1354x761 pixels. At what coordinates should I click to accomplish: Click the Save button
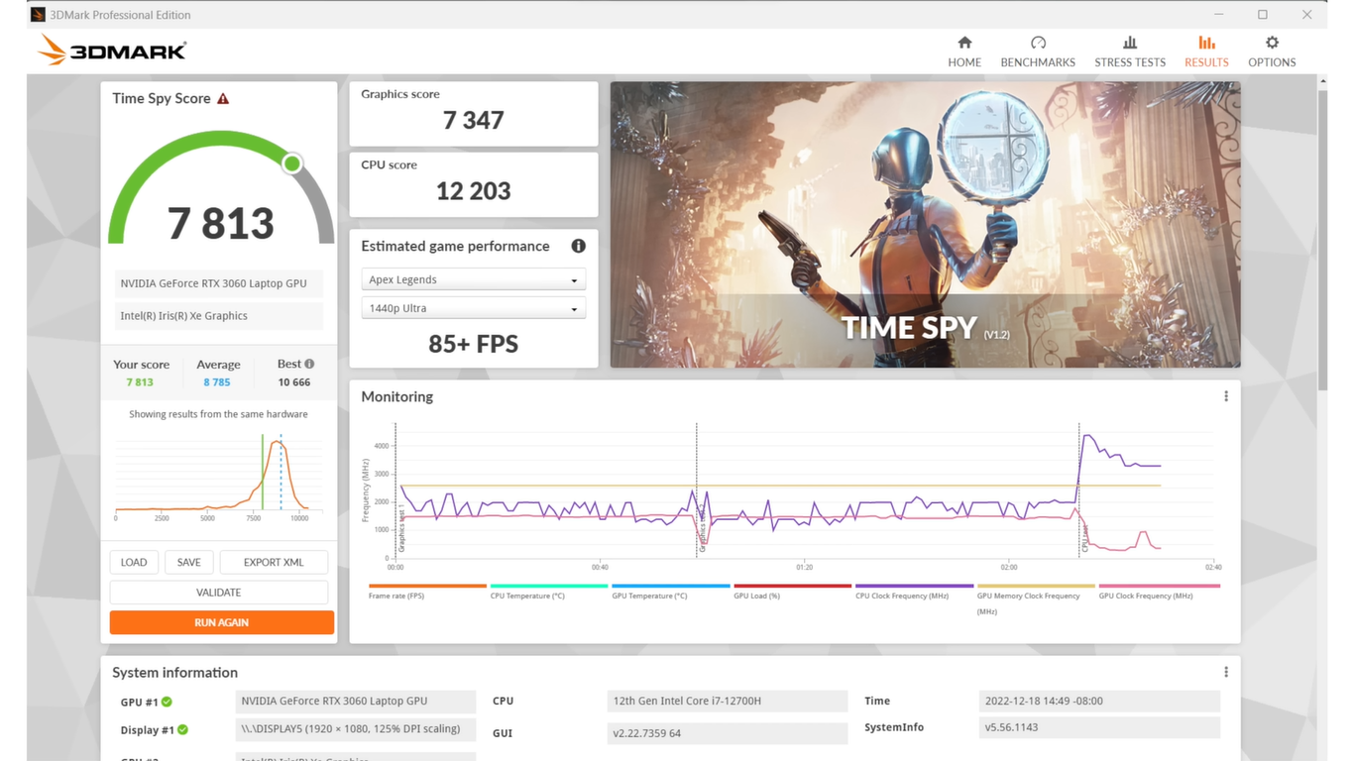(188, 562)
